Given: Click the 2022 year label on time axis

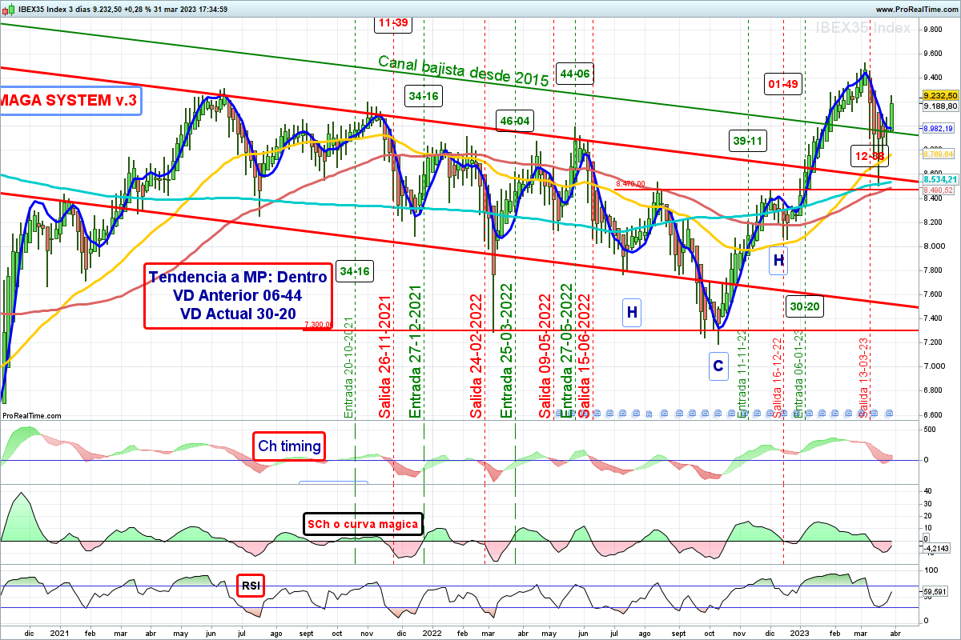Looking at the screenshot, I should coord(431,633).
